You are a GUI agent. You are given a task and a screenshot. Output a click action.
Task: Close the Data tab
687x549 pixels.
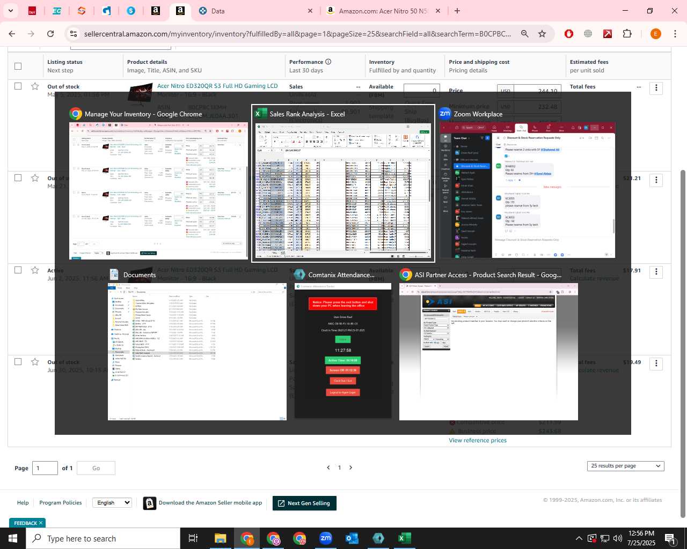[310, 11]
